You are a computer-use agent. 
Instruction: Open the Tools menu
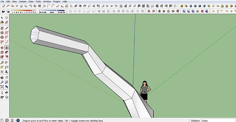point(38,1)
